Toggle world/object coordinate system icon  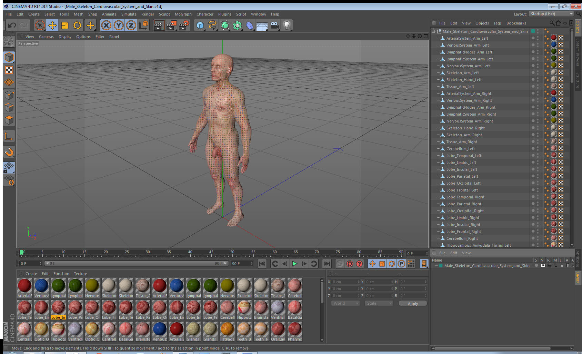click(143, 25)
